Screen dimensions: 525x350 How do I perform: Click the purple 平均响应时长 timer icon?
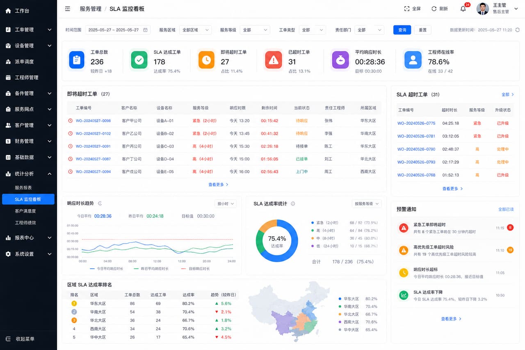[x=340, y=60]
